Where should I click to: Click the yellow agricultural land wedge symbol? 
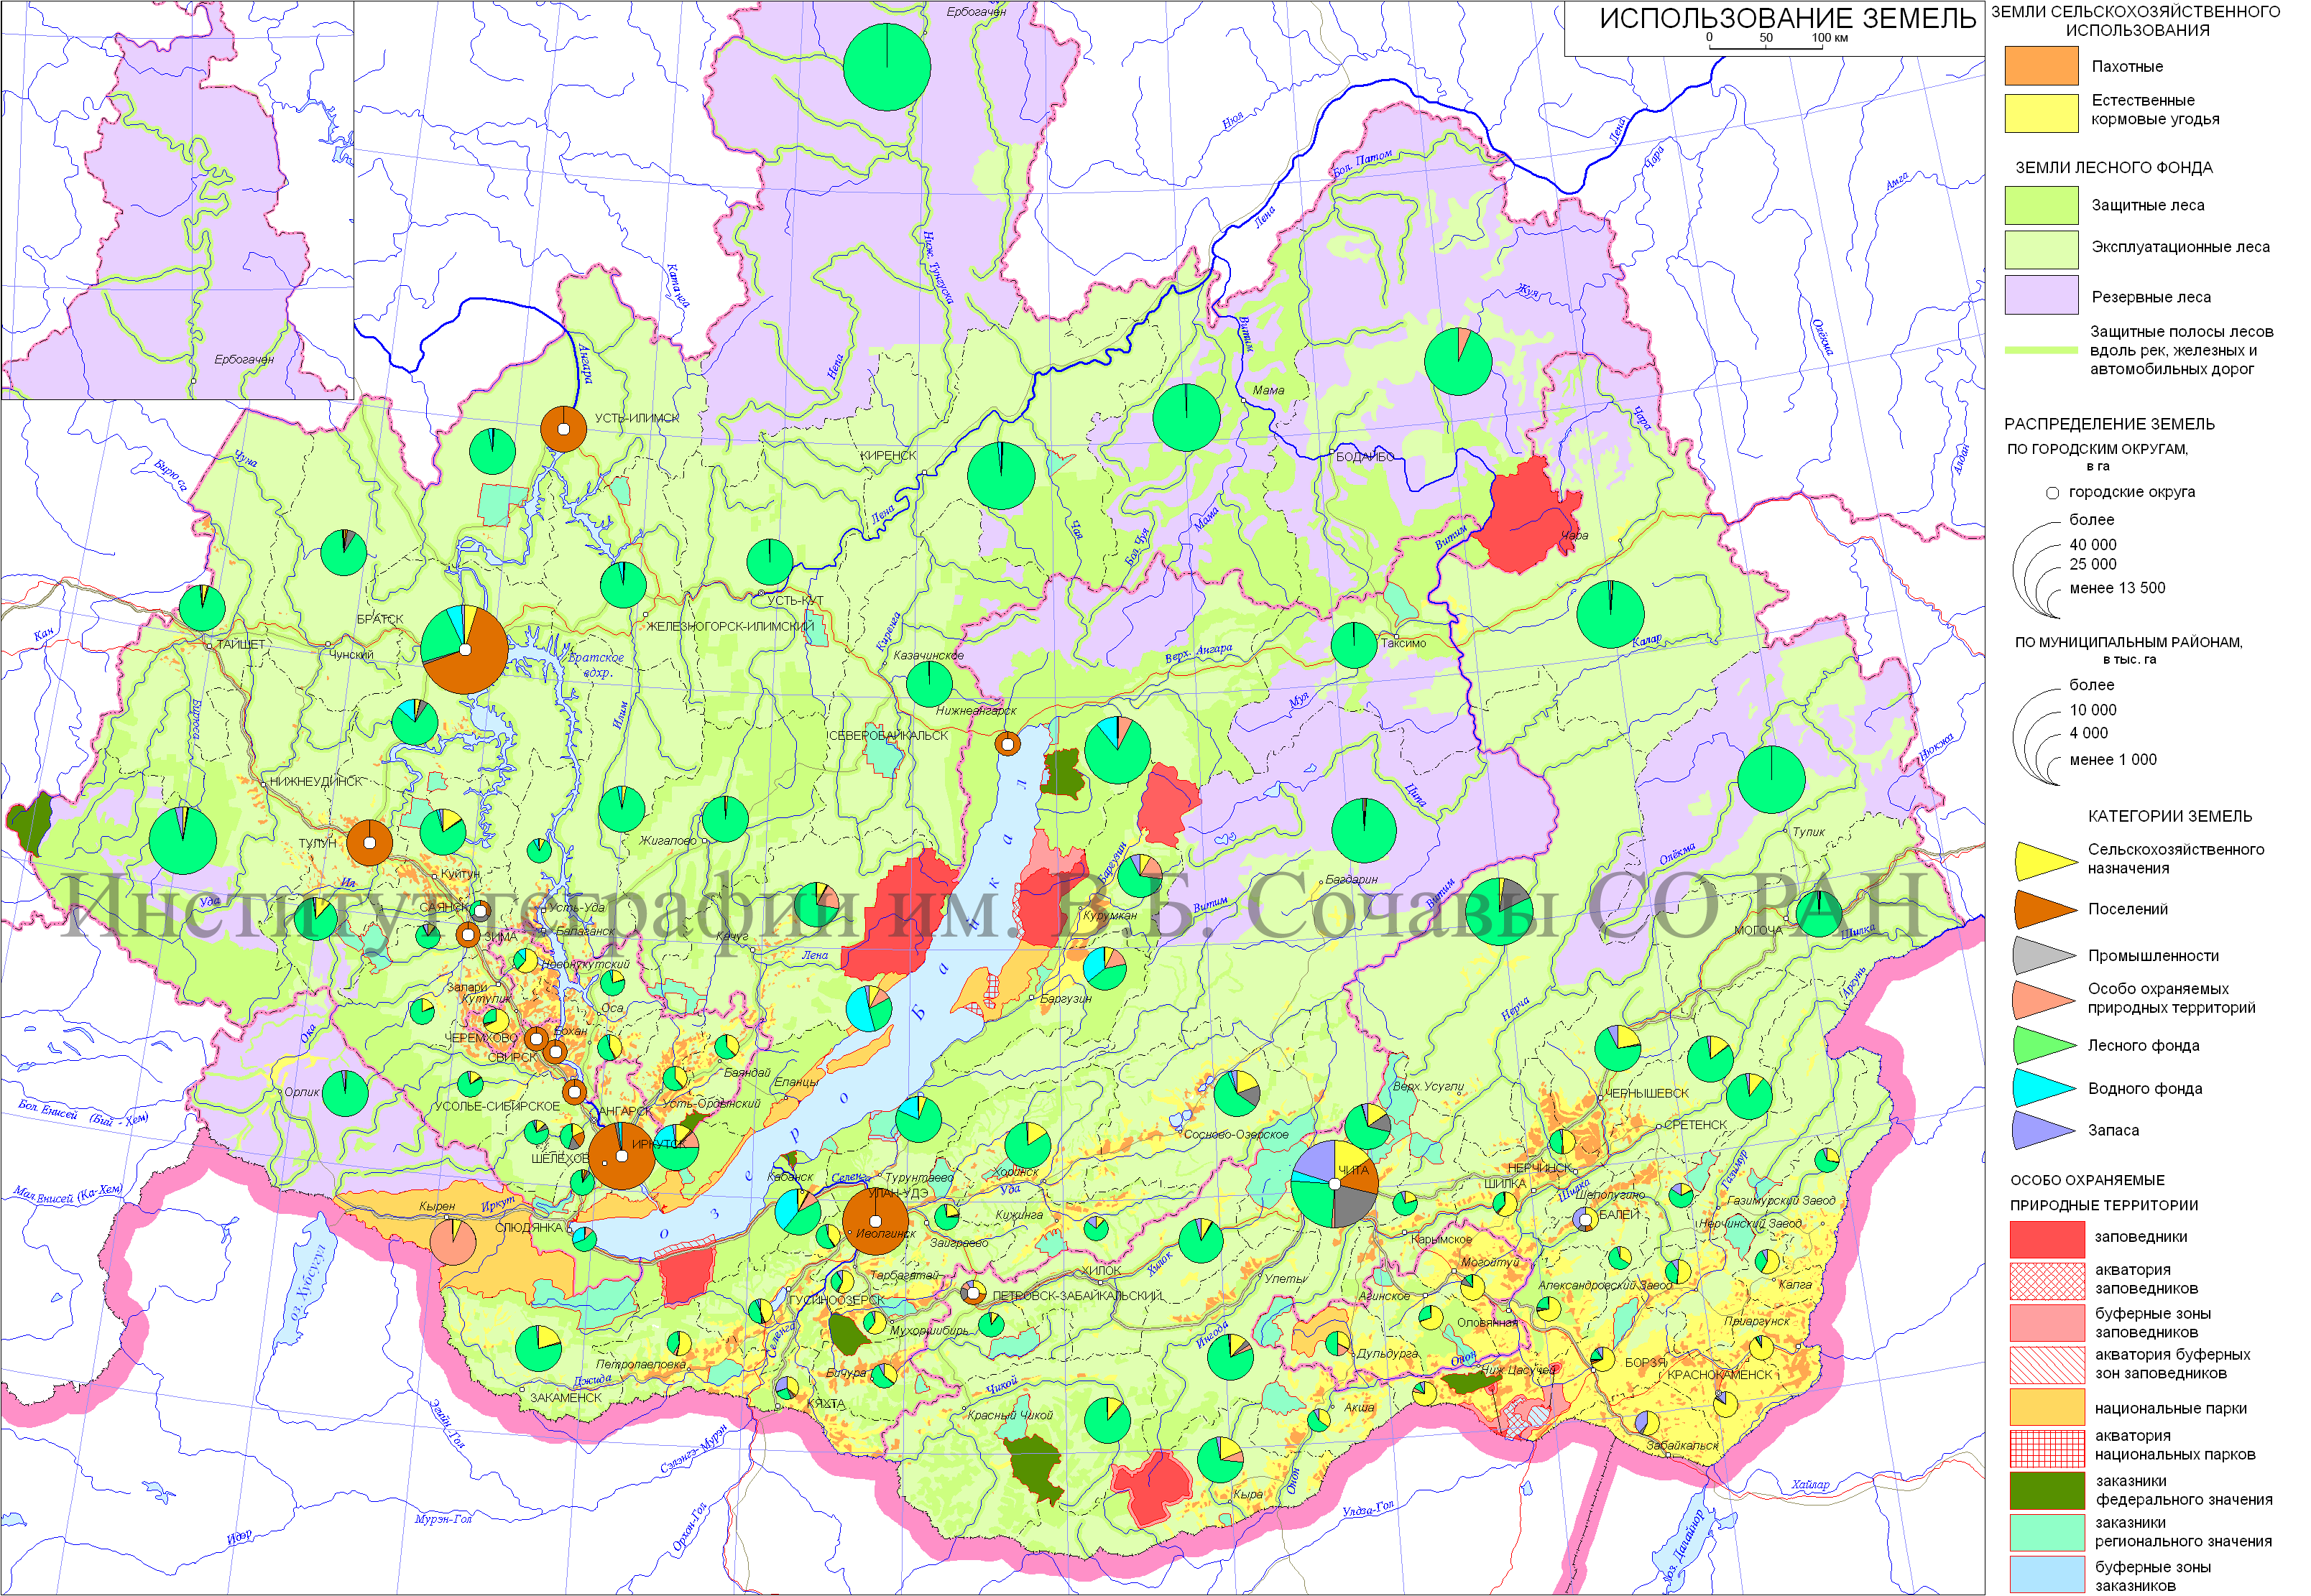coord(2047,861)
